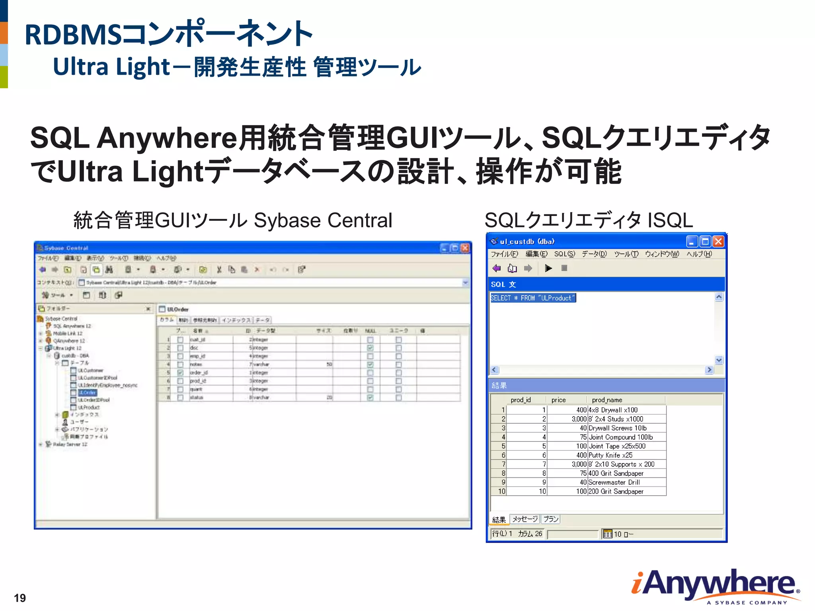The height and width of the screenshot is (611, 815).
Task: Open the ウィンドウ(W) menu in ISQL
Action: [662, 254]
